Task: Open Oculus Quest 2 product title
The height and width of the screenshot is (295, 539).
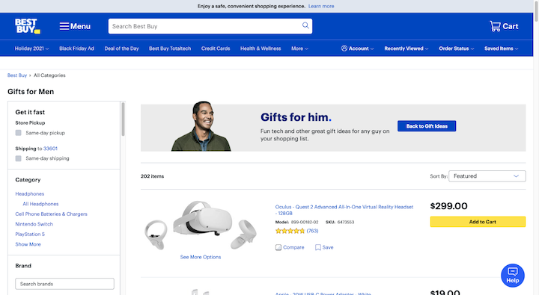Action: 344,210
